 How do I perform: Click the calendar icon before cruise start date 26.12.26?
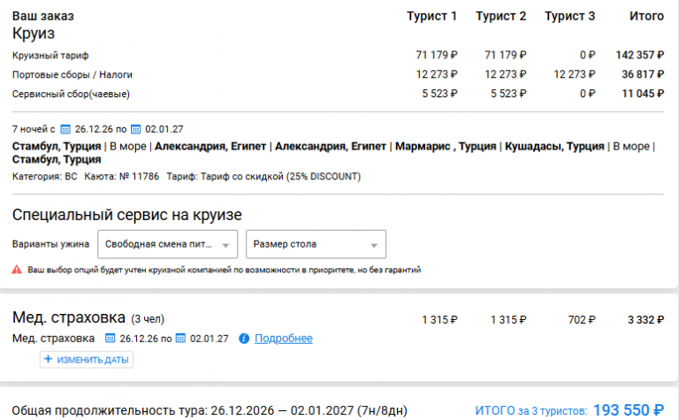pyautogui.click(x=65, y=129)
